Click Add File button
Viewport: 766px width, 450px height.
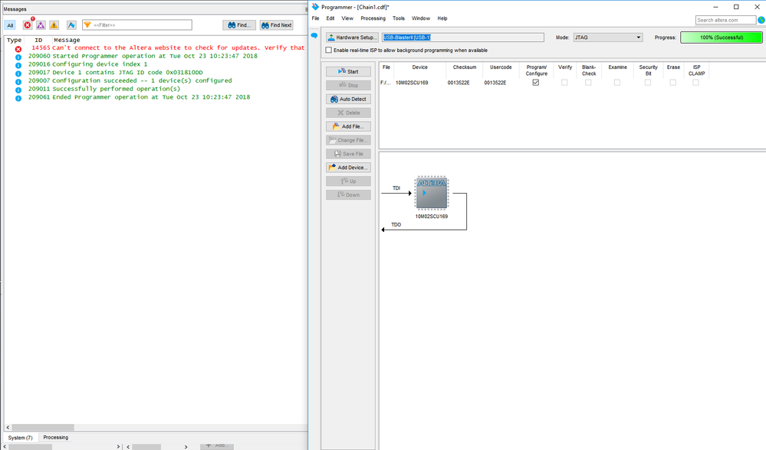point(348,126)
